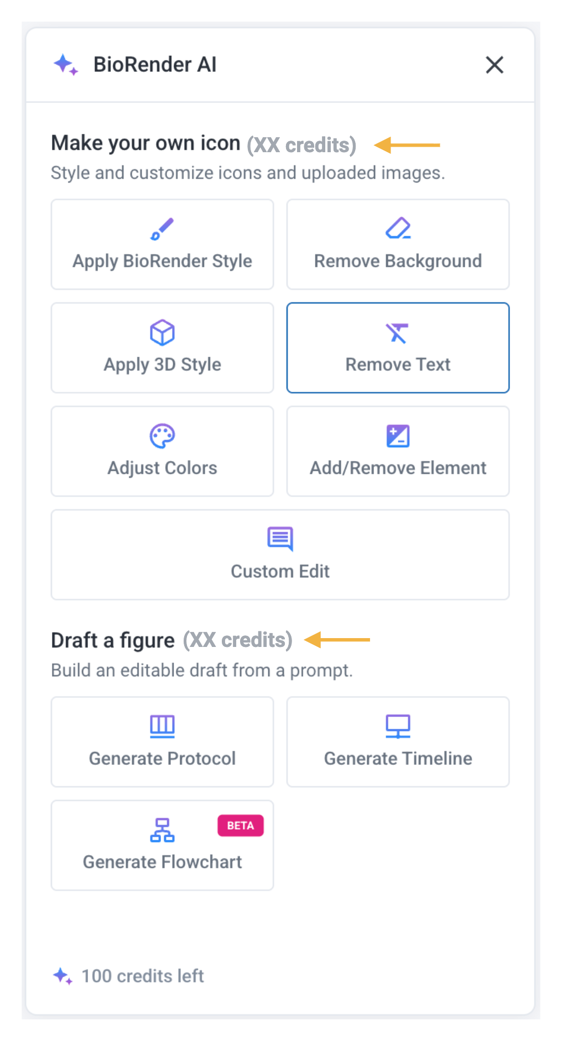This screenshot has width=562, height=1041.
Task: Click the columns icon for Generate Protocol
Action: coord(162,726)
